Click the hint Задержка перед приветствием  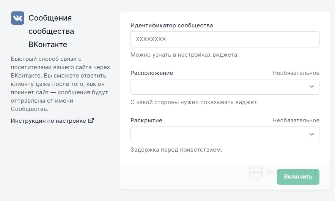point(176,150)
